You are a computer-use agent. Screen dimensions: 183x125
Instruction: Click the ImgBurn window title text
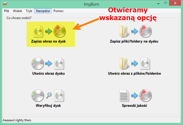[x=91, y=4]
